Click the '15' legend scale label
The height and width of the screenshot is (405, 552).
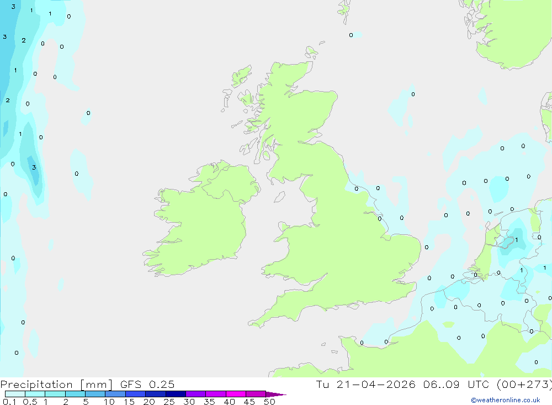[129, 402]
